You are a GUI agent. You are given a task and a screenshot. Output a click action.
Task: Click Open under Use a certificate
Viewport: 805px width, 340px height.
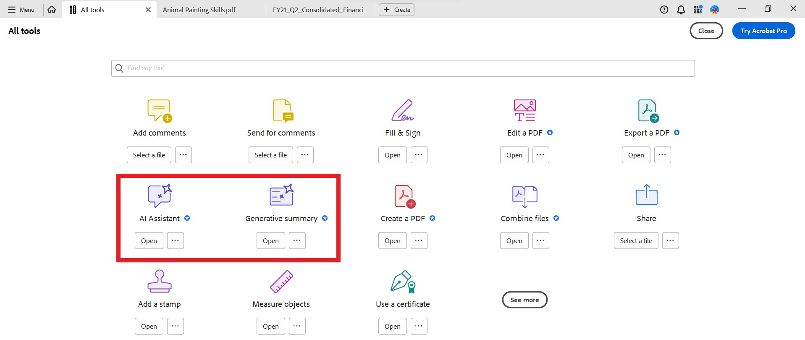[x=393, y=326]
